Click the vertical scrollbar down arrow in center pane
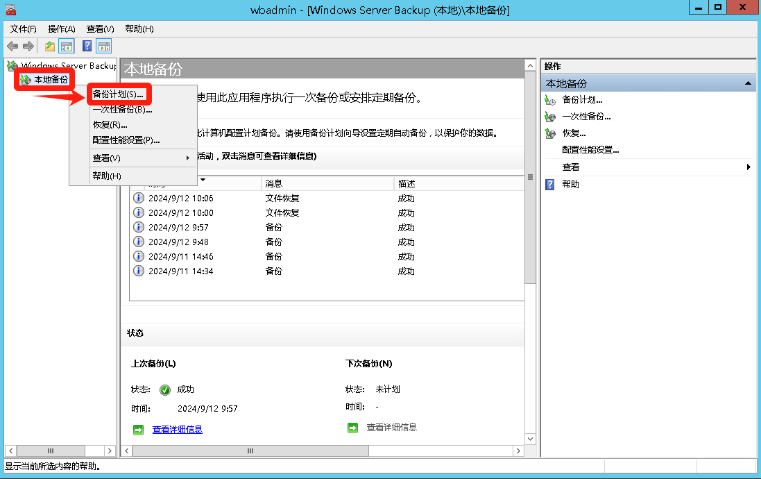This screenshot has width=761, height=479. point(530,439)
